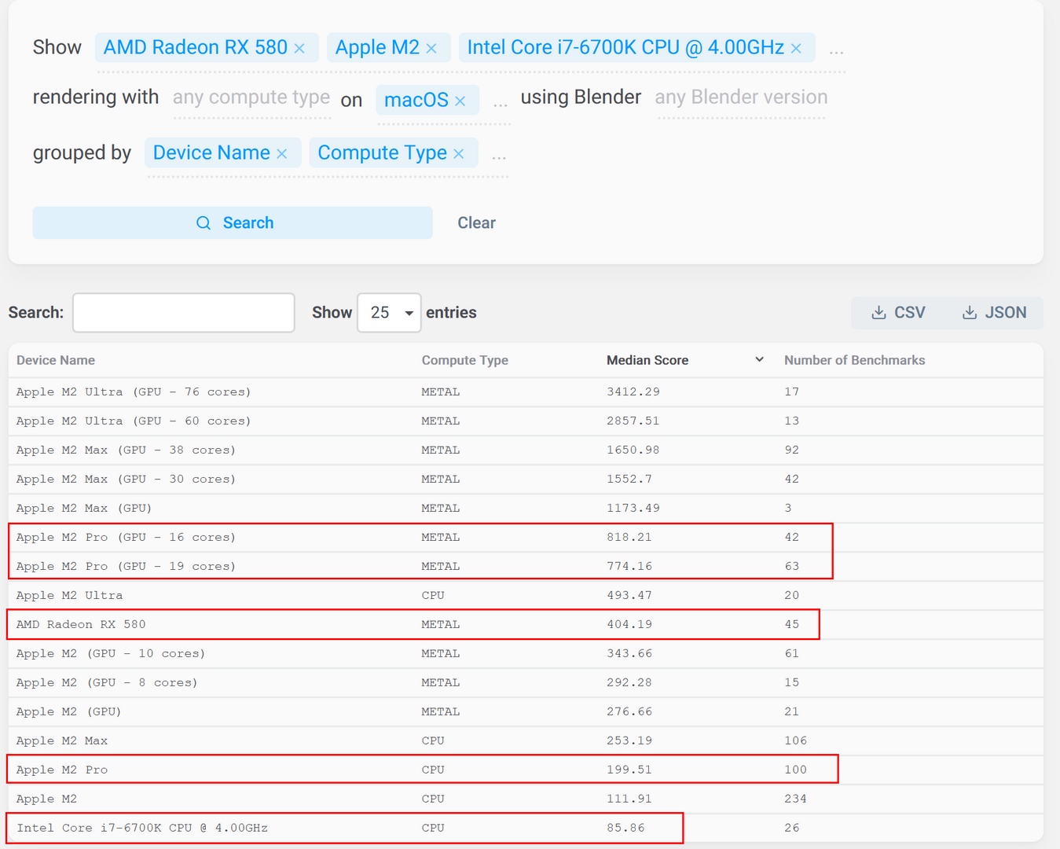Click median score value 404.19

click(629, 624)
